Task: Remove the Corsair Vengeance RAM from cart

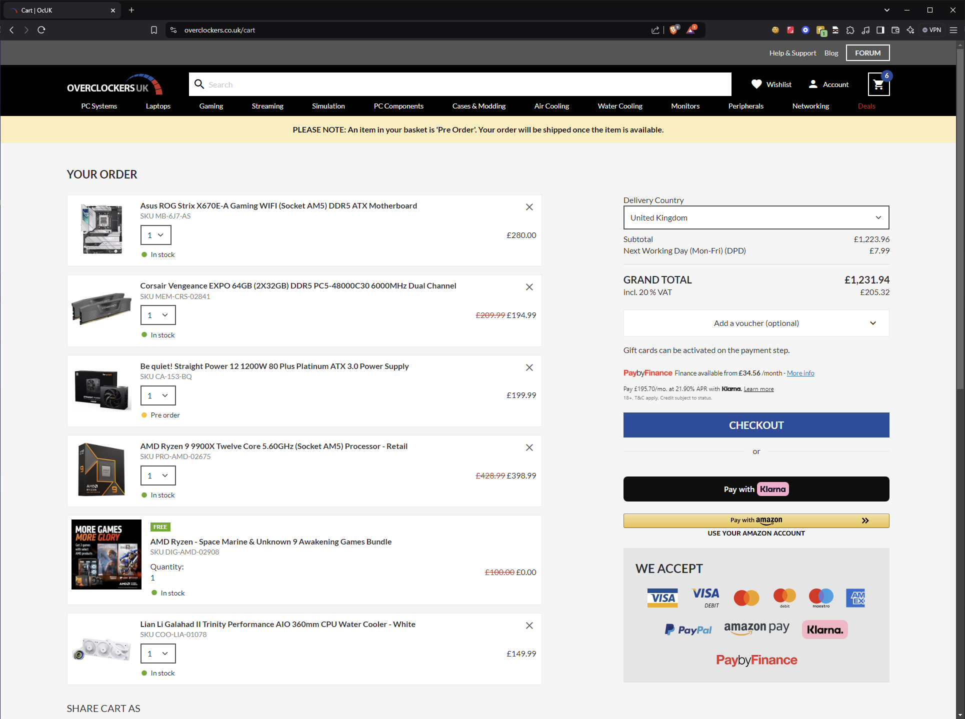Action: pyautogui.click(x=529, y=287)
